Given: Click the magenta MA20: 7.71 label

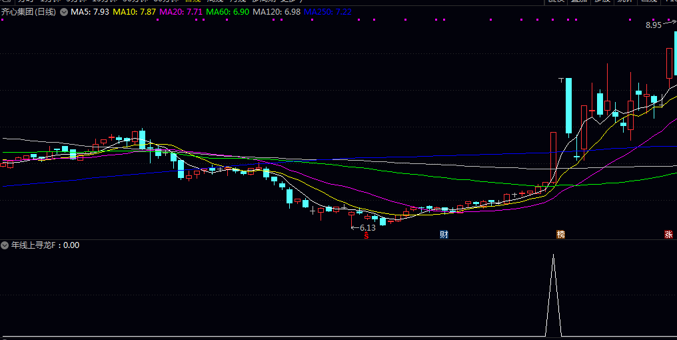Looking at the screenshot, I should click(x=181, y=12).
